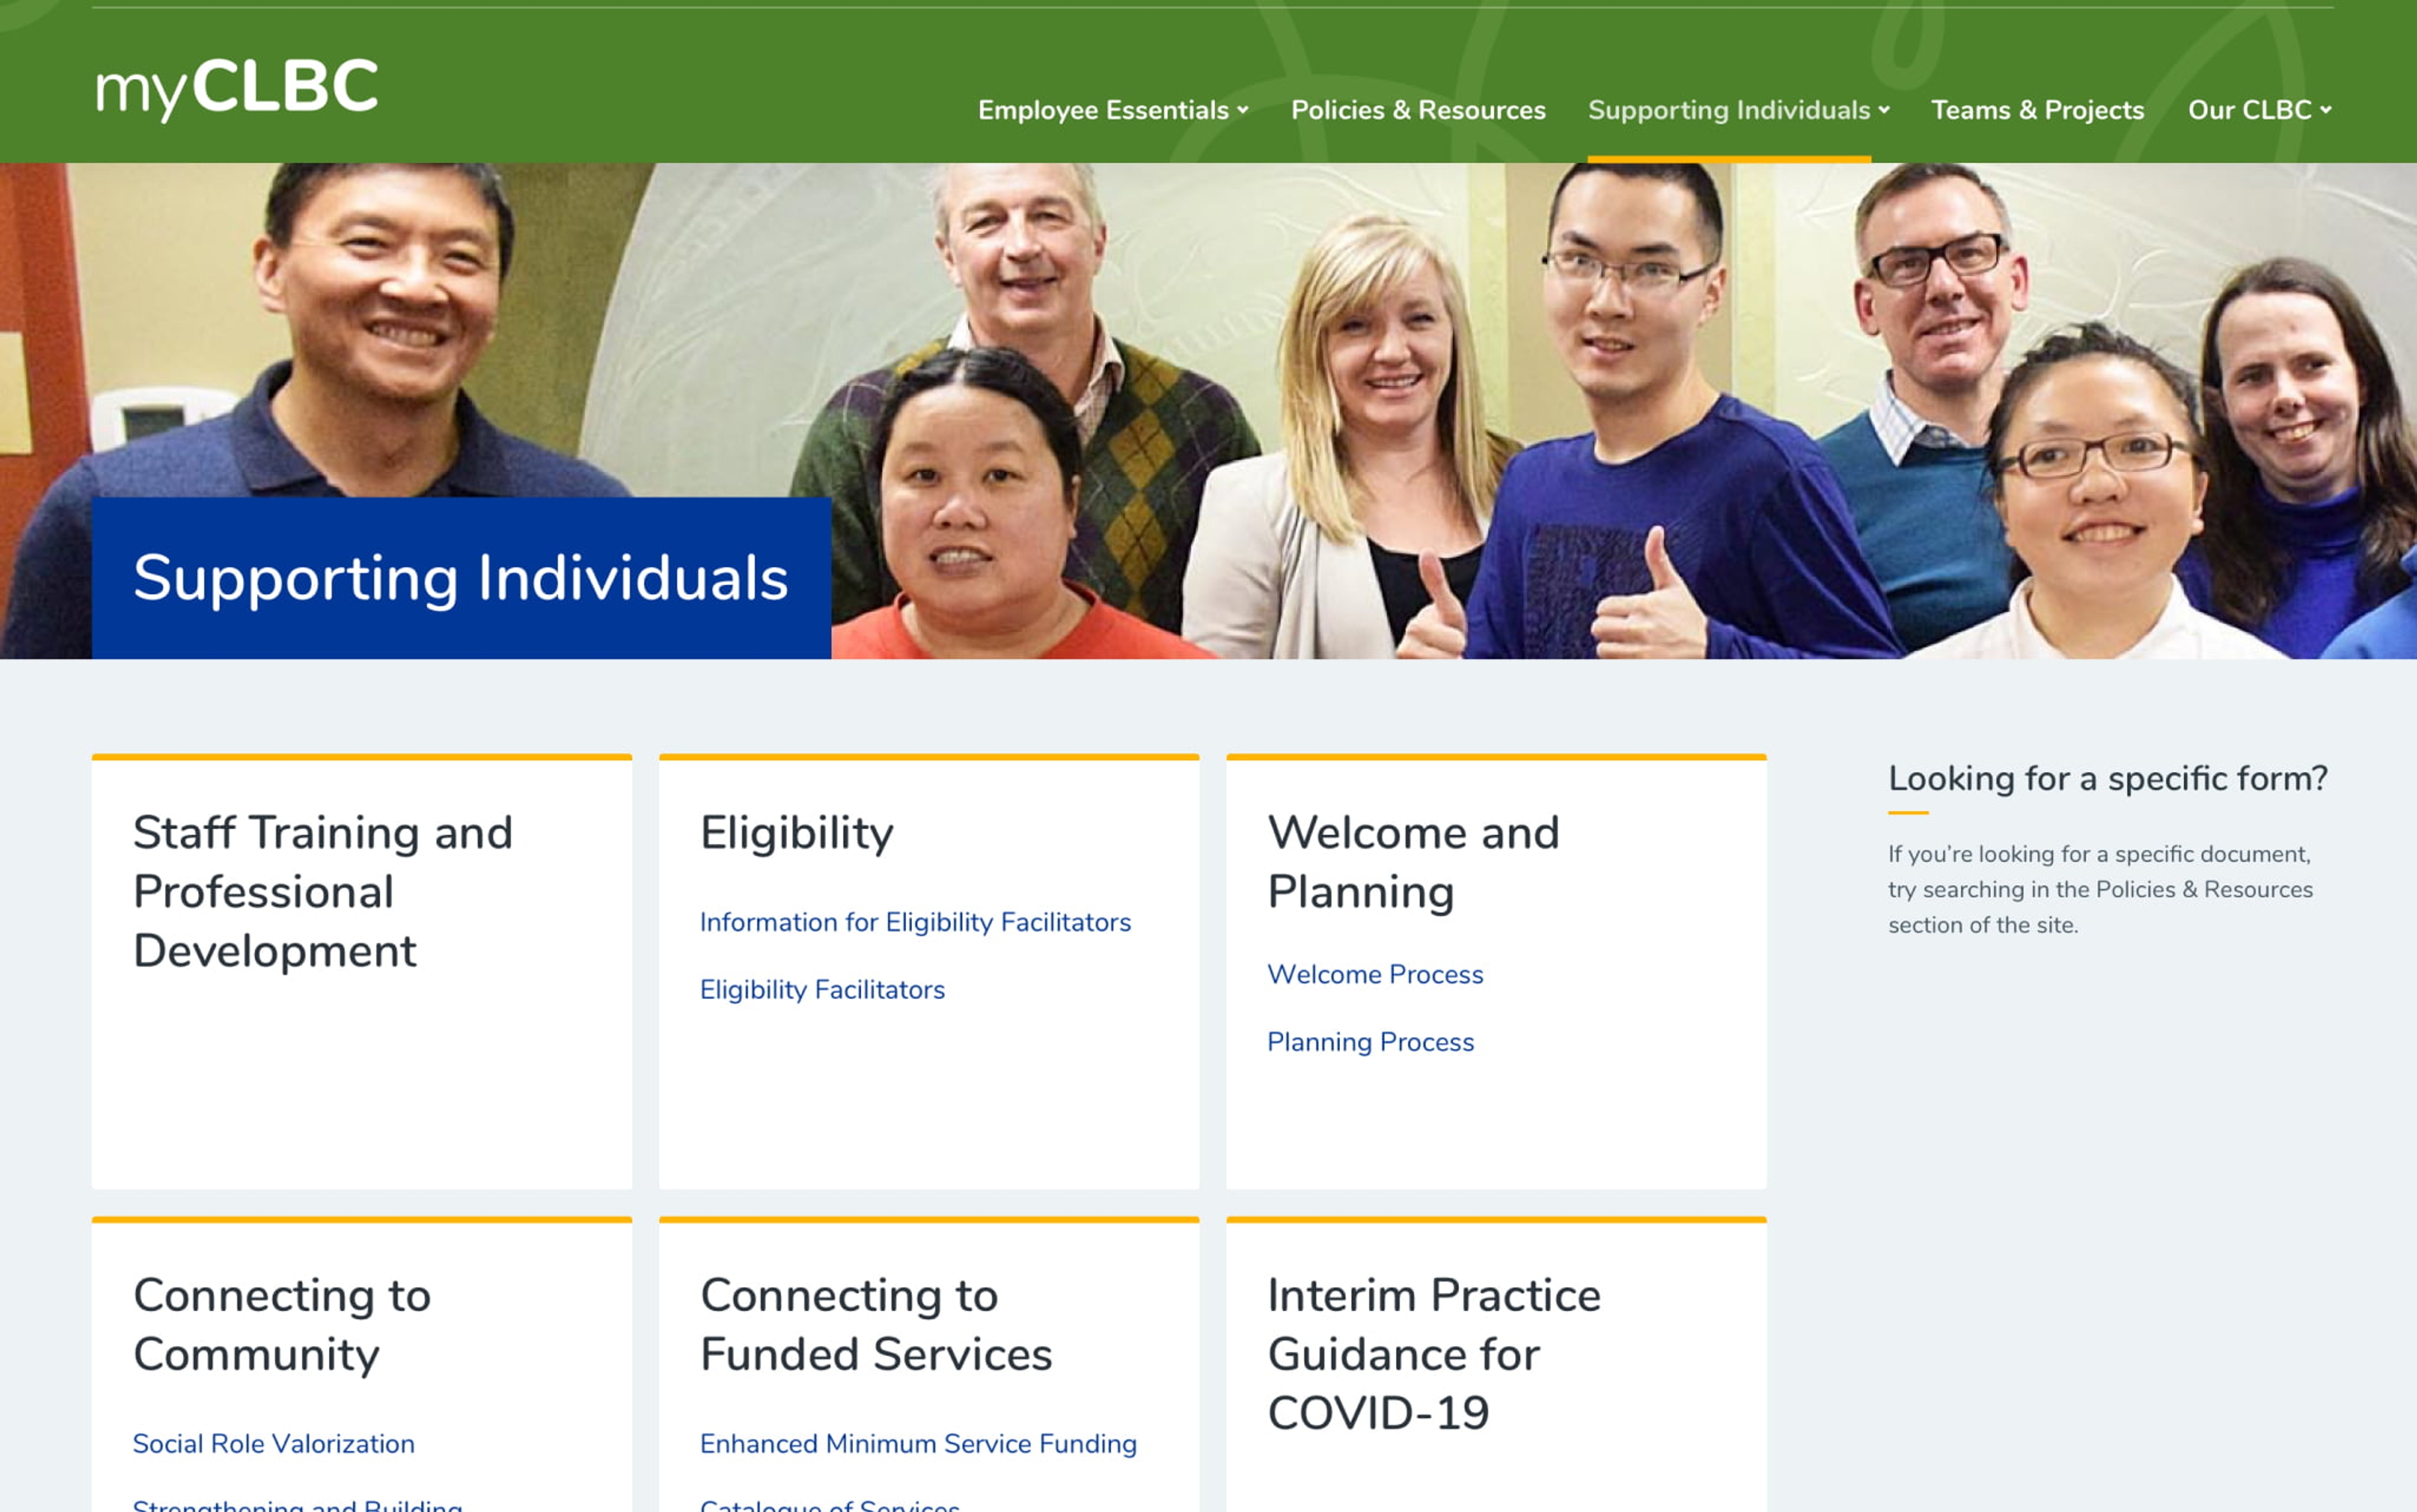Click Eligibility Facilitators link
Viewport: 2417px width, 1512px height.
[823, 988]
